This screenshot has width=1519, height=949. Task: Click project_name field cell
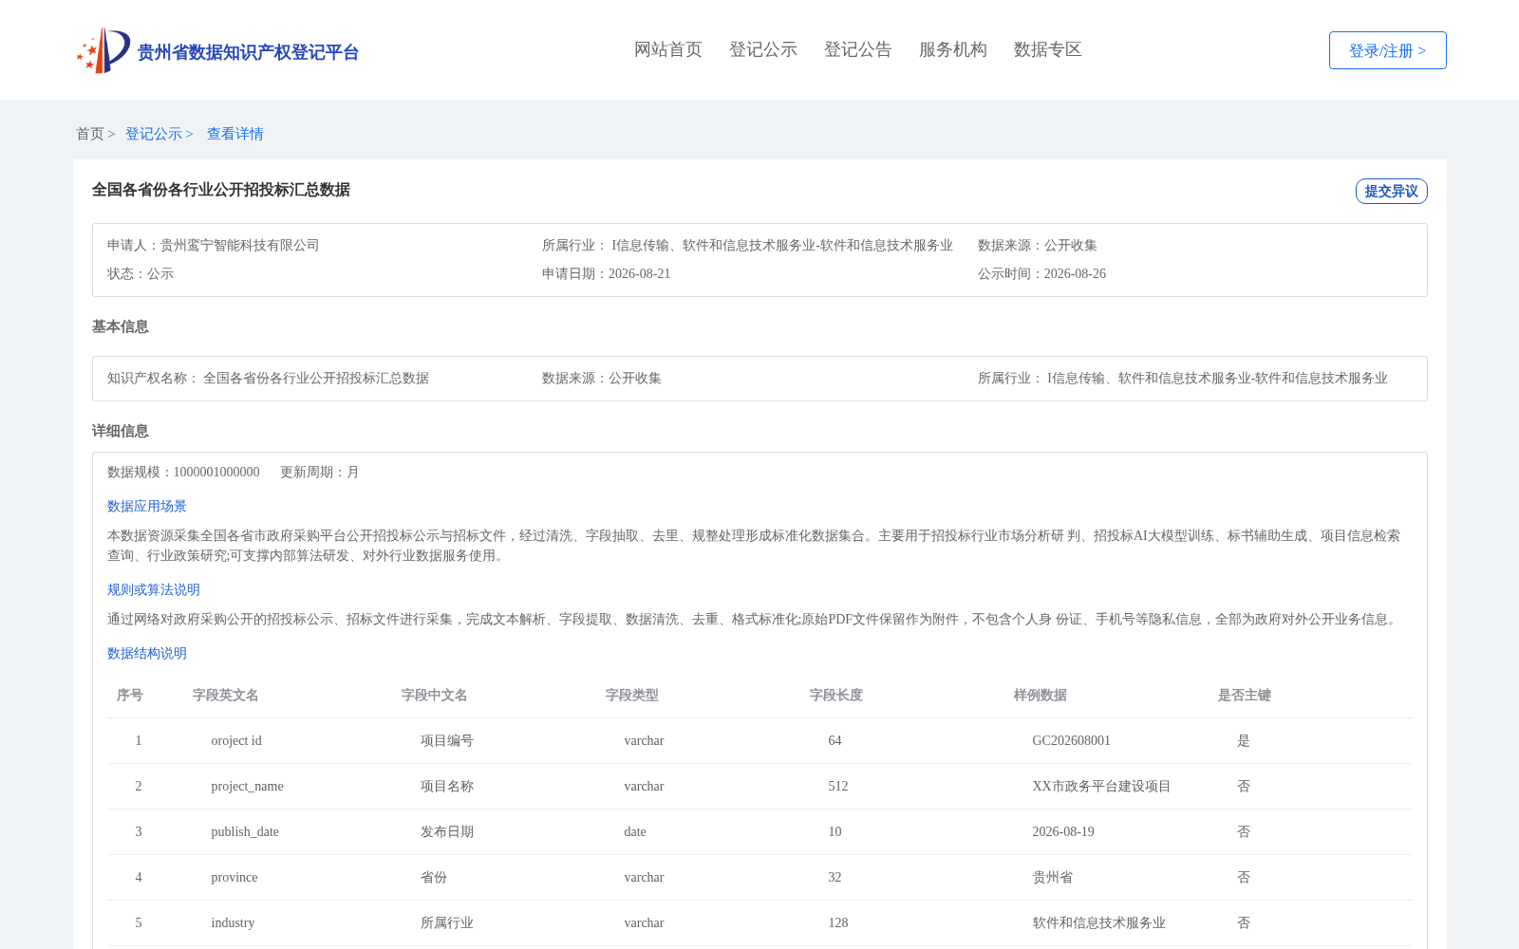(x=247, y=786)
